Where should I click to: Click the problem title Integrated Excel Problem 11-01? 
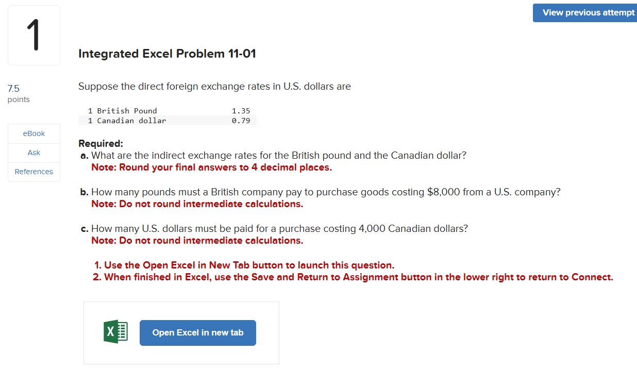[167, 53]
